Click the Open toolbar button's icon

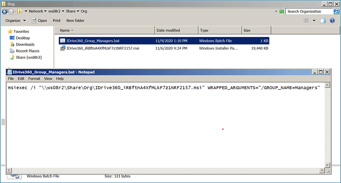[x=34, y=20]
